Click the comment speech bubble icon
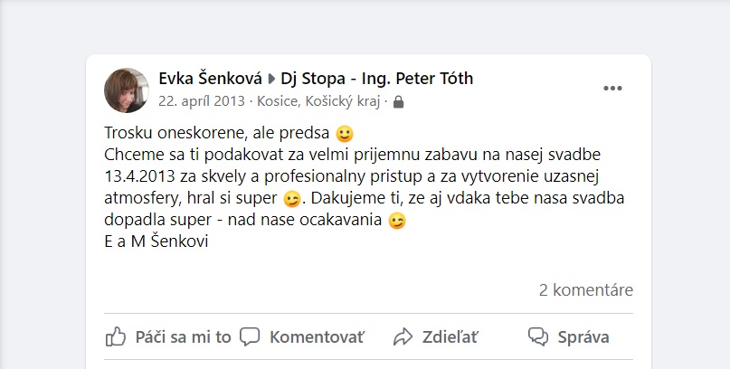The height and width of the screenshot is (369, 730). pyautogui.click(x=250, y=337)
